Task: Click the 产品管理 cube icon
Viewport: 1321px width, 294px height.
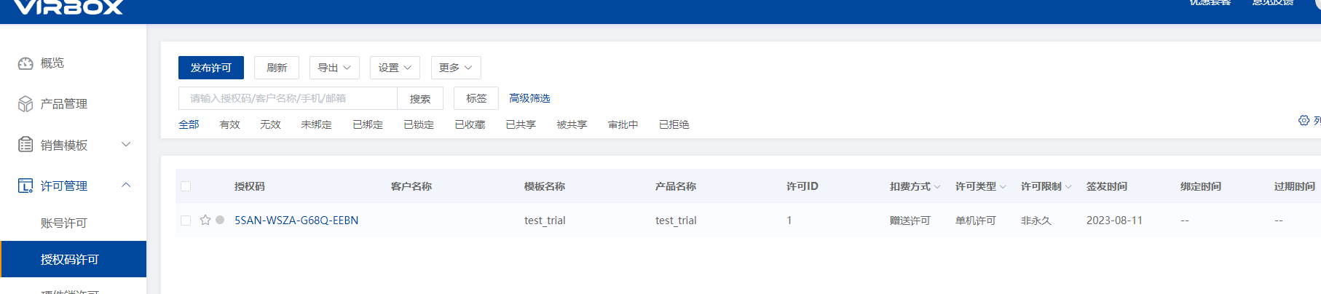Action: [25, 104]
